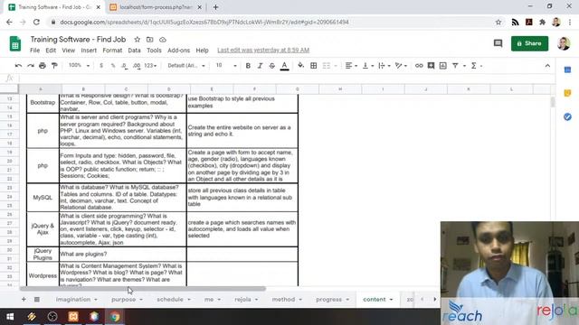Format as currency with dollar icon

tap(101, 66)
